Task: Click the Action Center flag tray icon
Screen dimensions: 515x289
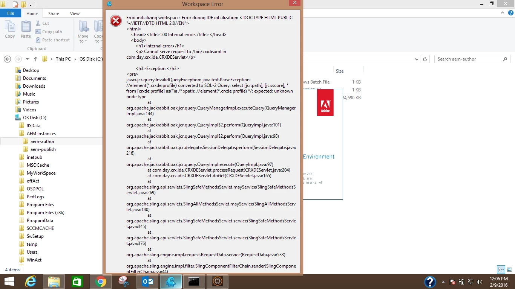Action: tap(452, 282)
